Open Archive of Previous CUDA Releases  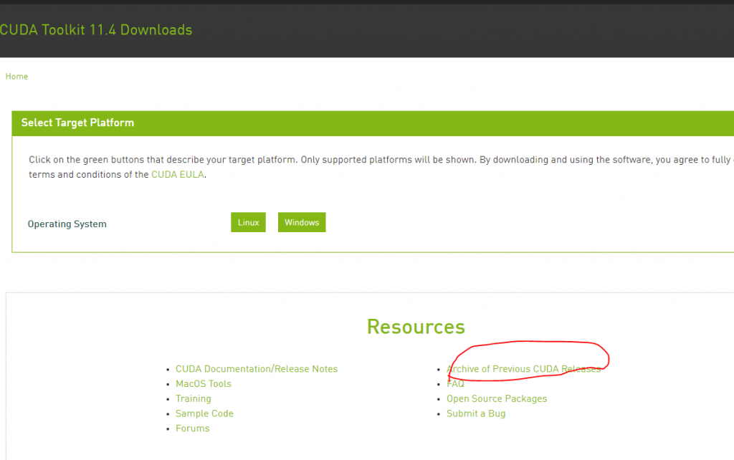(x=523, y=369)
